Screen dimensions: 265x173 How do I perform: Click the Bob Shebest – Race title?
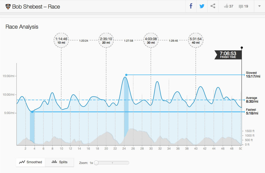36,7
